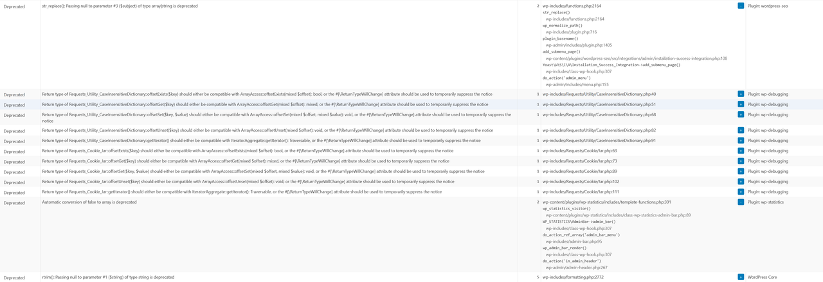
Task: Open wp-includes/functions.php:2164 top location
Action: click(572, 6)
